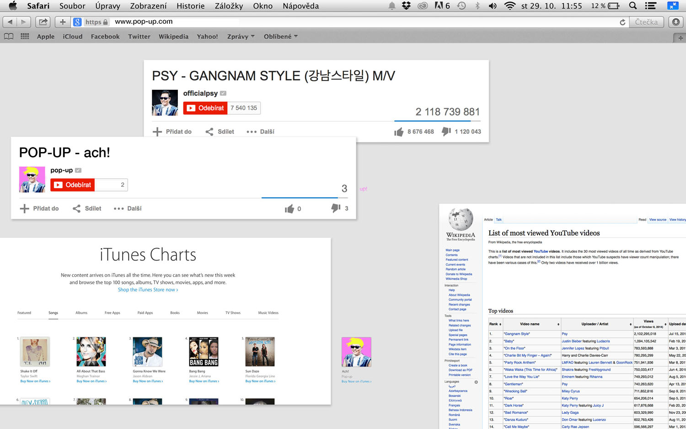
Task: Open Katy Perry link in Roar row
Action: pyautogui.click(x=570, y=398)
